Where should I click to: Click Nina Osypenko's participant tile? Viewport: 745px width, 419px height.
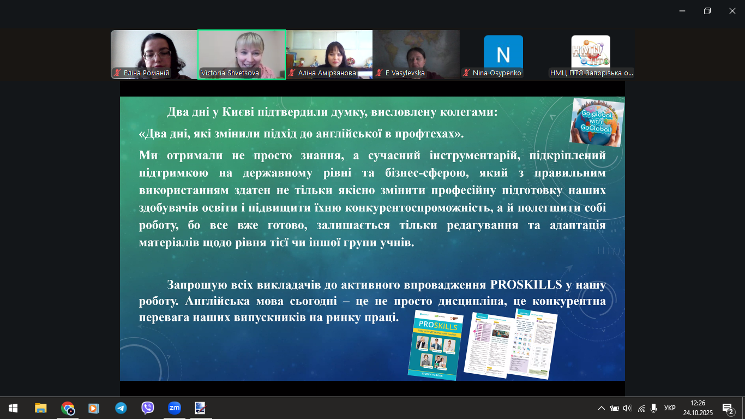[x=503, y=54]
